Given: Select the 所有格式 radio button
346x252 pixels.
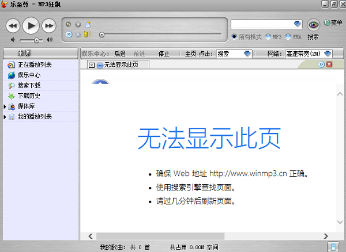Looking at the screenshot, I should (x=234, y=37).
